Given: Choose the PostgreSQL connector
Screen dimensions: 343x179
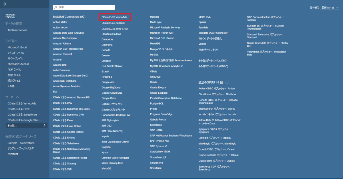Looking at the screenshot, I should (x=157, y=104).
